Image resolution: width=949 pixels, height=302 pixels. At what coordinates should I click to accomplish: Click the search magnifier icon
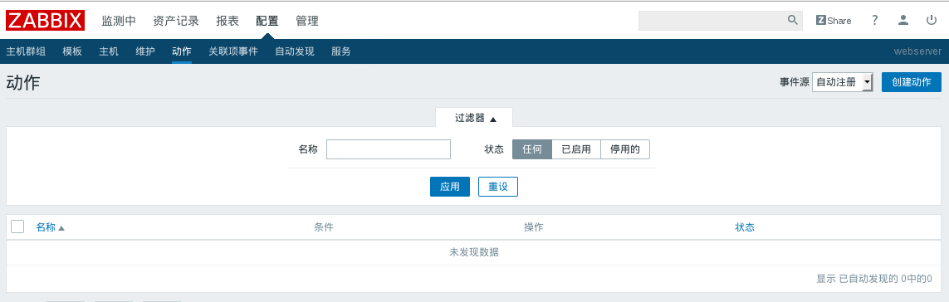pos(792,20)
